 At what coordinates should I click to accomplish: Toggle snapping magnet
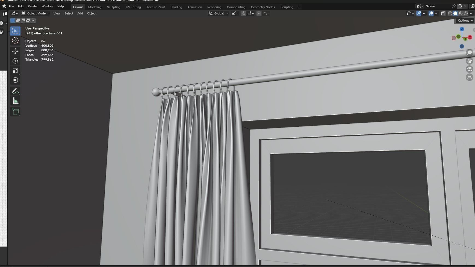click(x=243, y=13)
